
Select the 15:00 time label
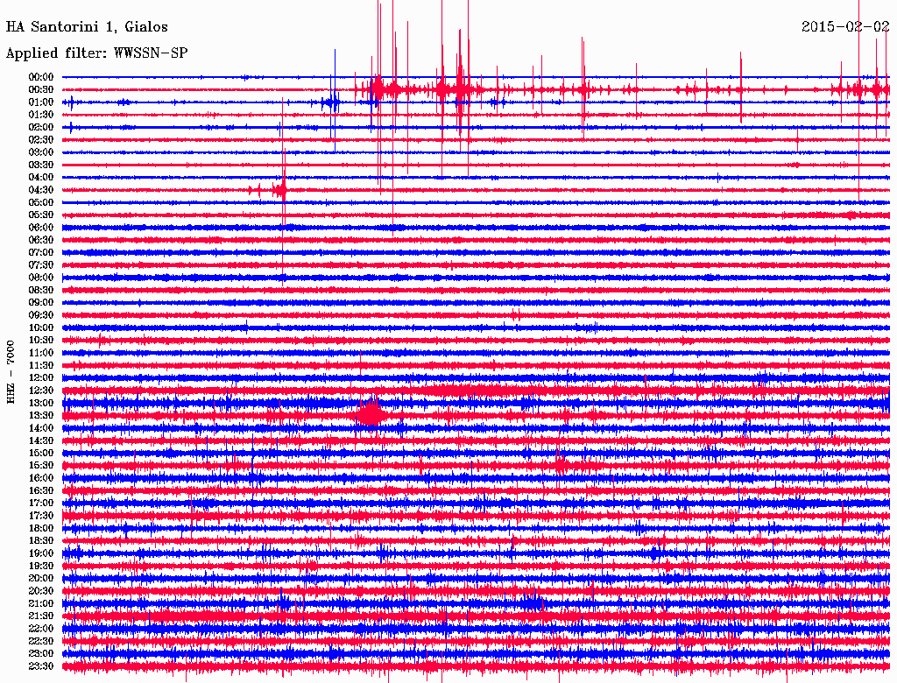[x=41, y=453]
